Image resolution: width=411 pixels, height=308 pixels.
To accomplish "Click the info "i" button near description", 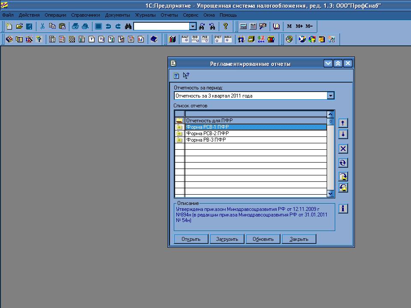I will tap(343, 208).
